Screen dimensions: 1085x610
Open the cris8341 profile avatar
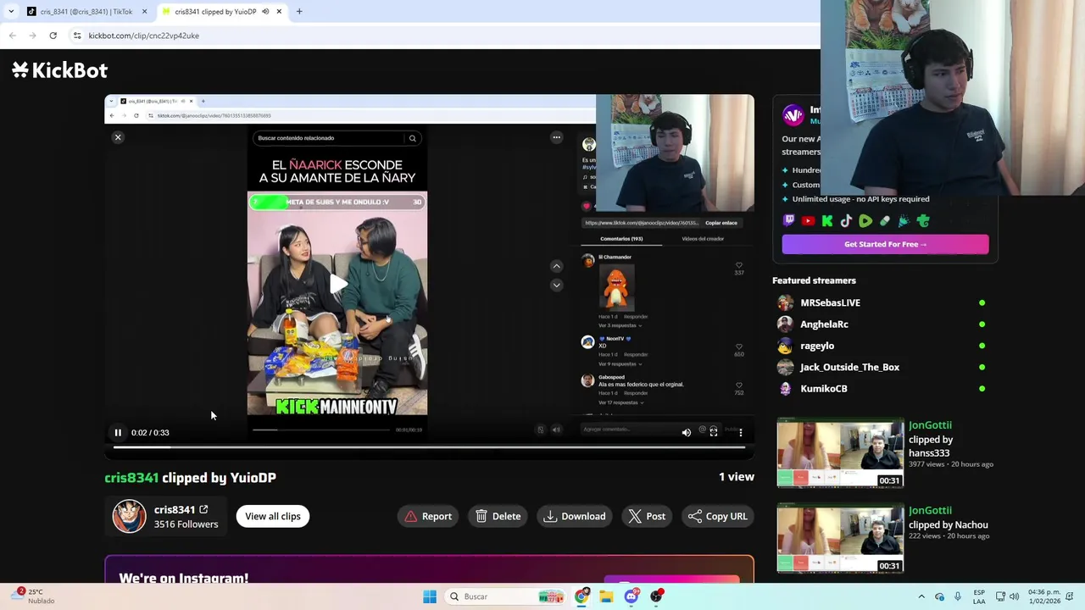point(130,516)
